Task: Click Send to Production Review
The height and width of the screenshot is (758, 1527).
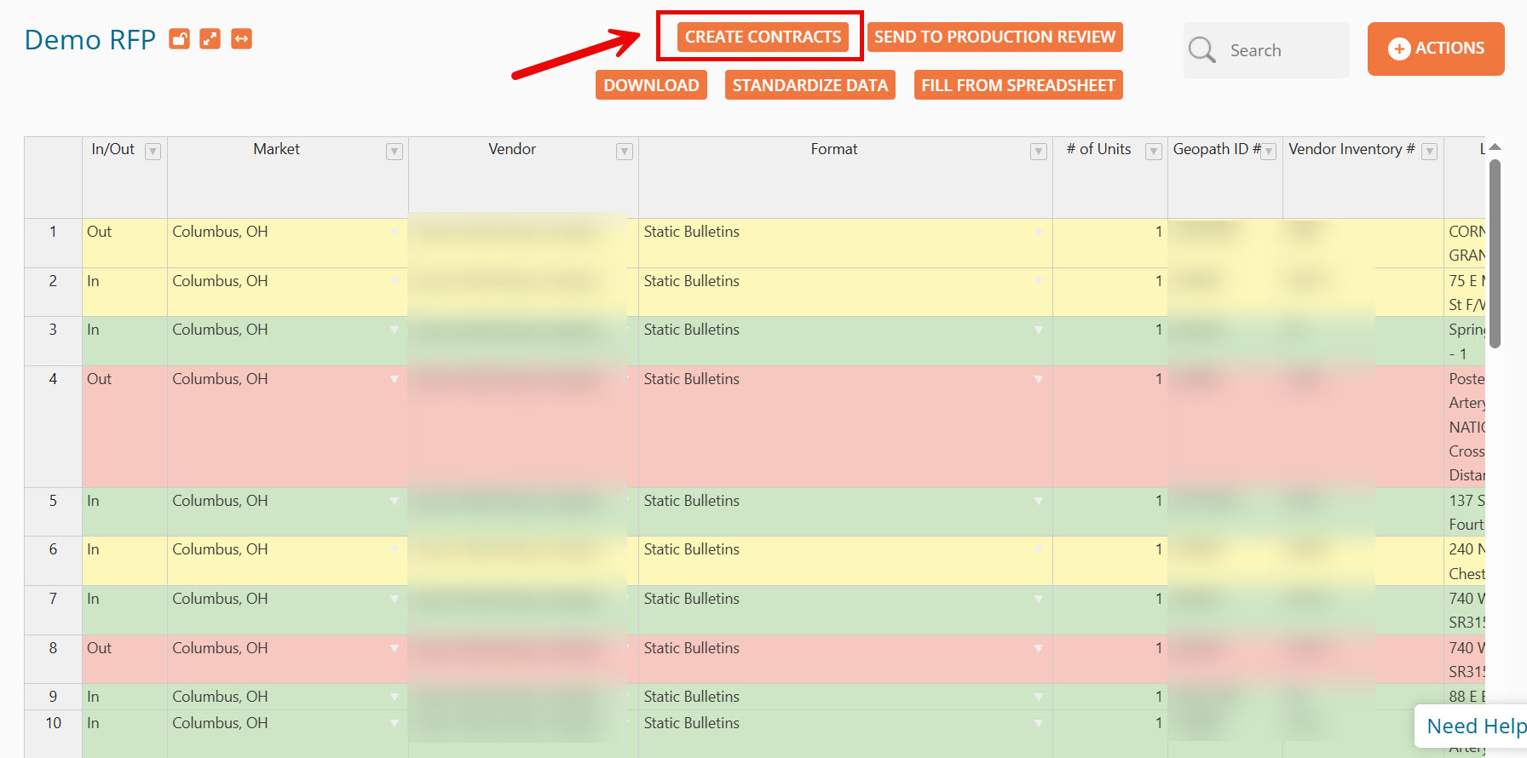Action: [994, 37]
